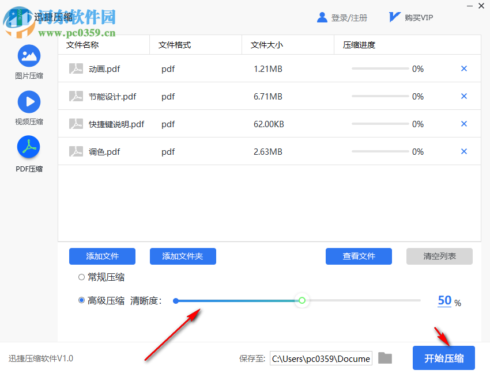Remove 节能设计.pdf using its X button
This screenshot has width=490, height=374.
point(464,96)
